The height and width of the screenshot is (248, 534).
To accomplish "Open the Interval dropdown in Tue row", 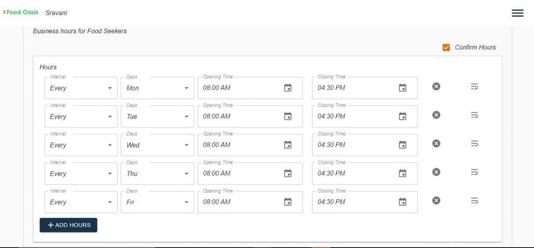I will (81, 117).
